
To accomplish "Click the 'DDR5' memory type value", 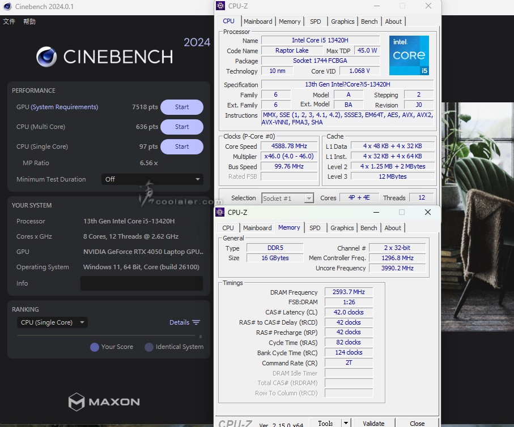I will [275, 248].
